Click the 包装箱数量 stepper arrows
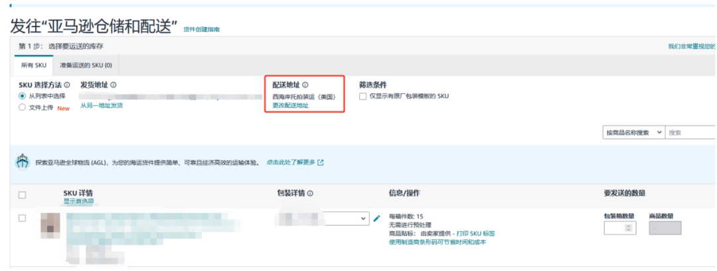Image resolution: width=717 pixels, height=271 pixels. pyautogui.click(x=629, y=228)
